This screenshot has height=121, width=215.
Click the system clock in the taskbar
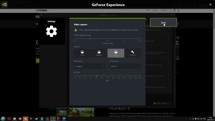tap(211, 119)
